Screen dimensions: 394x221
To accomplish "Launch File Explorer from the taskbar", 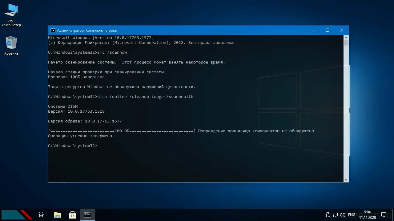I will pyautogui.click(x=57, y=215).
